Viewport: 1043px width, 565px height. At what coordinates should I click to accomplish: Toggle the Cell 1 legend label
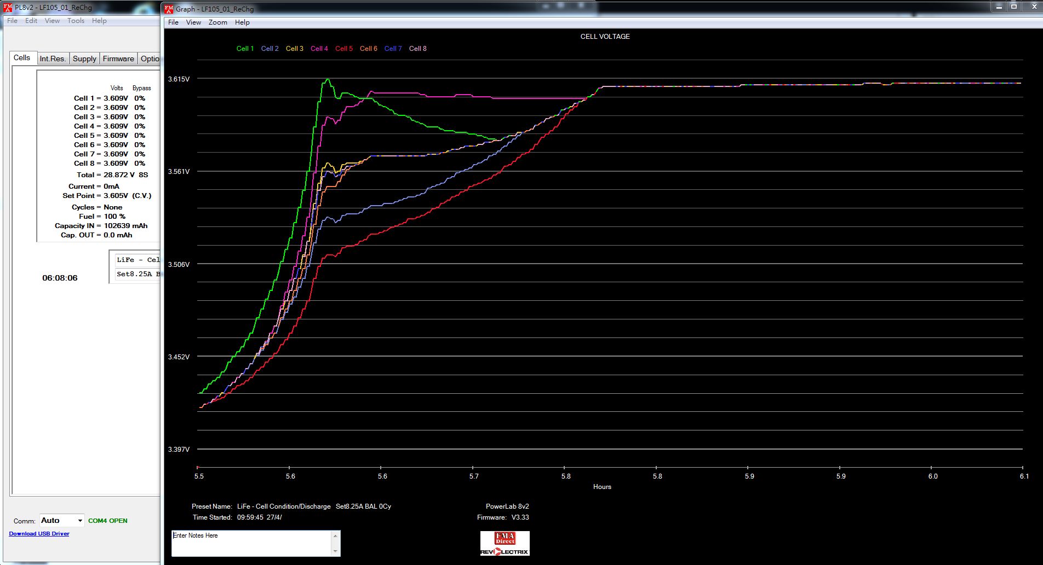click(245, 49)
